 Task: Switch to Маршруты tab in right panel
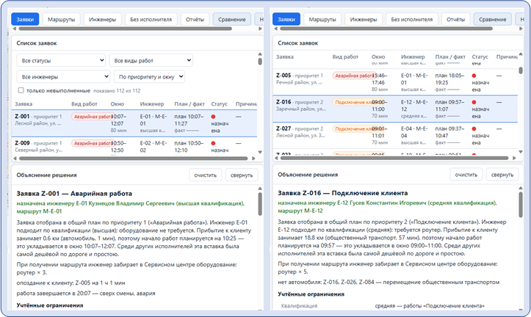tap(322, 19)
